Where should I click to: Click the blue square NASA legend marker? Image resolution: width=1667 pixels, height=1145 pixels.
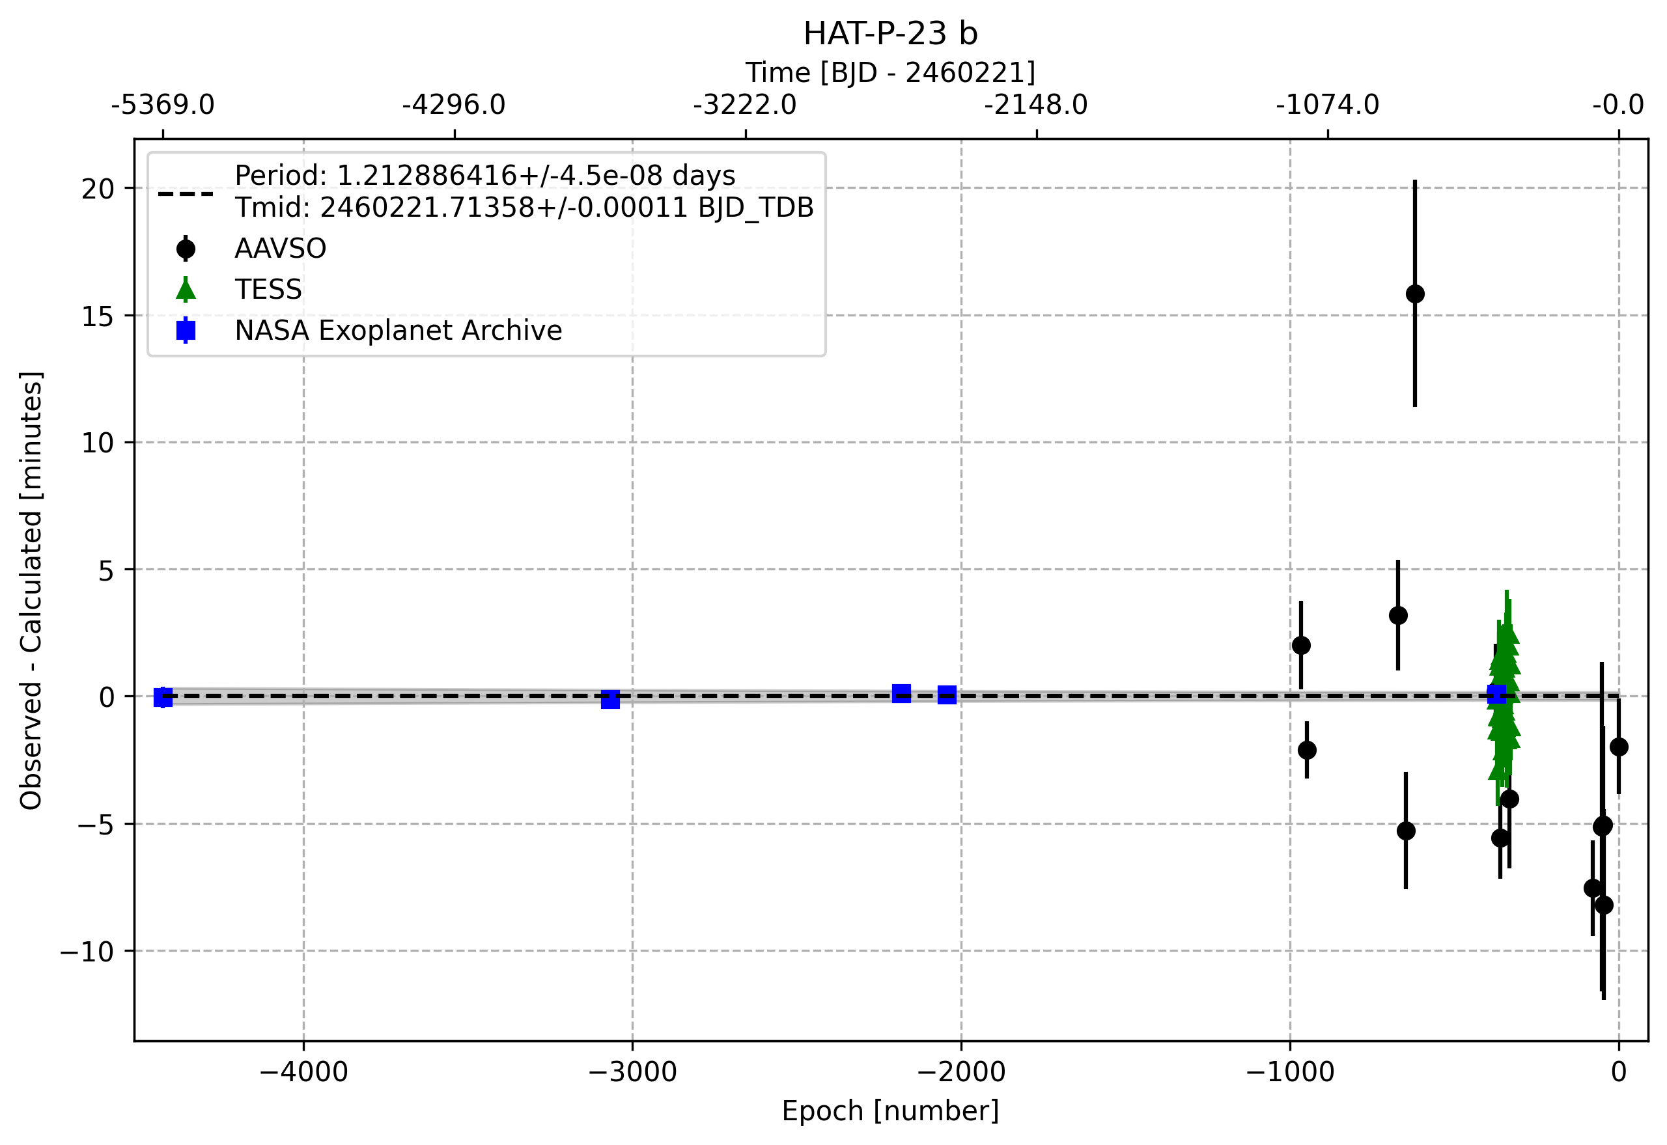[x=186, y=331]
